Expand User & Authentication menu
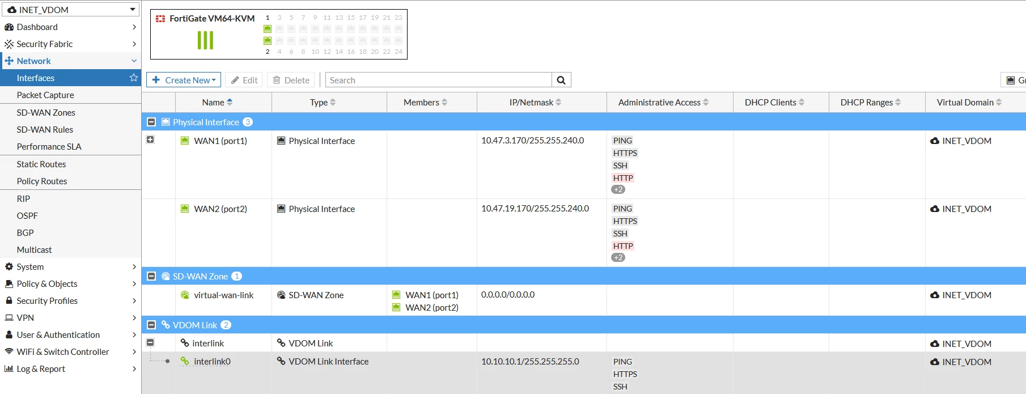Viewport: 1026px width, 394px height. tap(70, 334)
